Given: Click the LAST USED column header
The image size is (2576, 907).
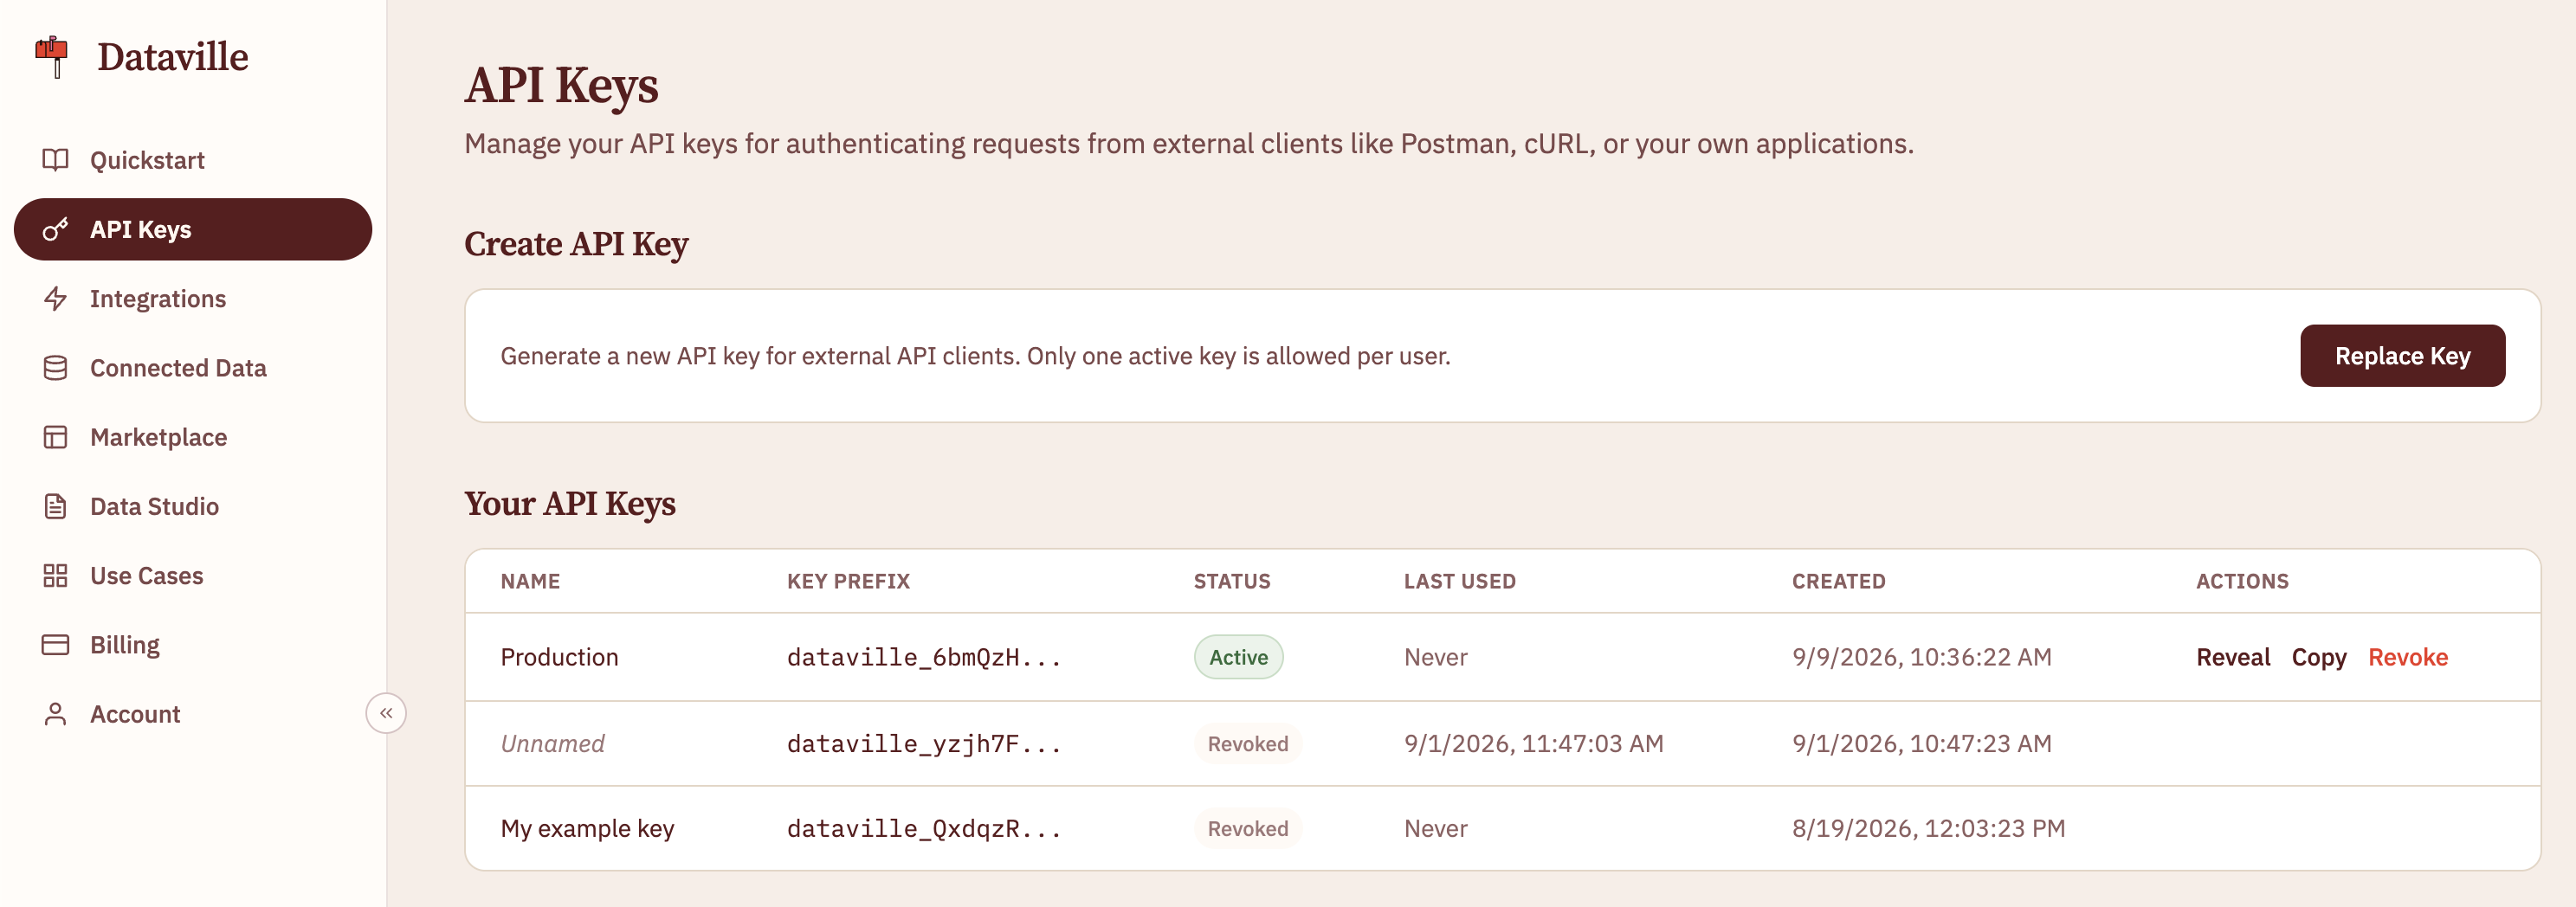Looking at the screenshot, I should click(1459, 581).
